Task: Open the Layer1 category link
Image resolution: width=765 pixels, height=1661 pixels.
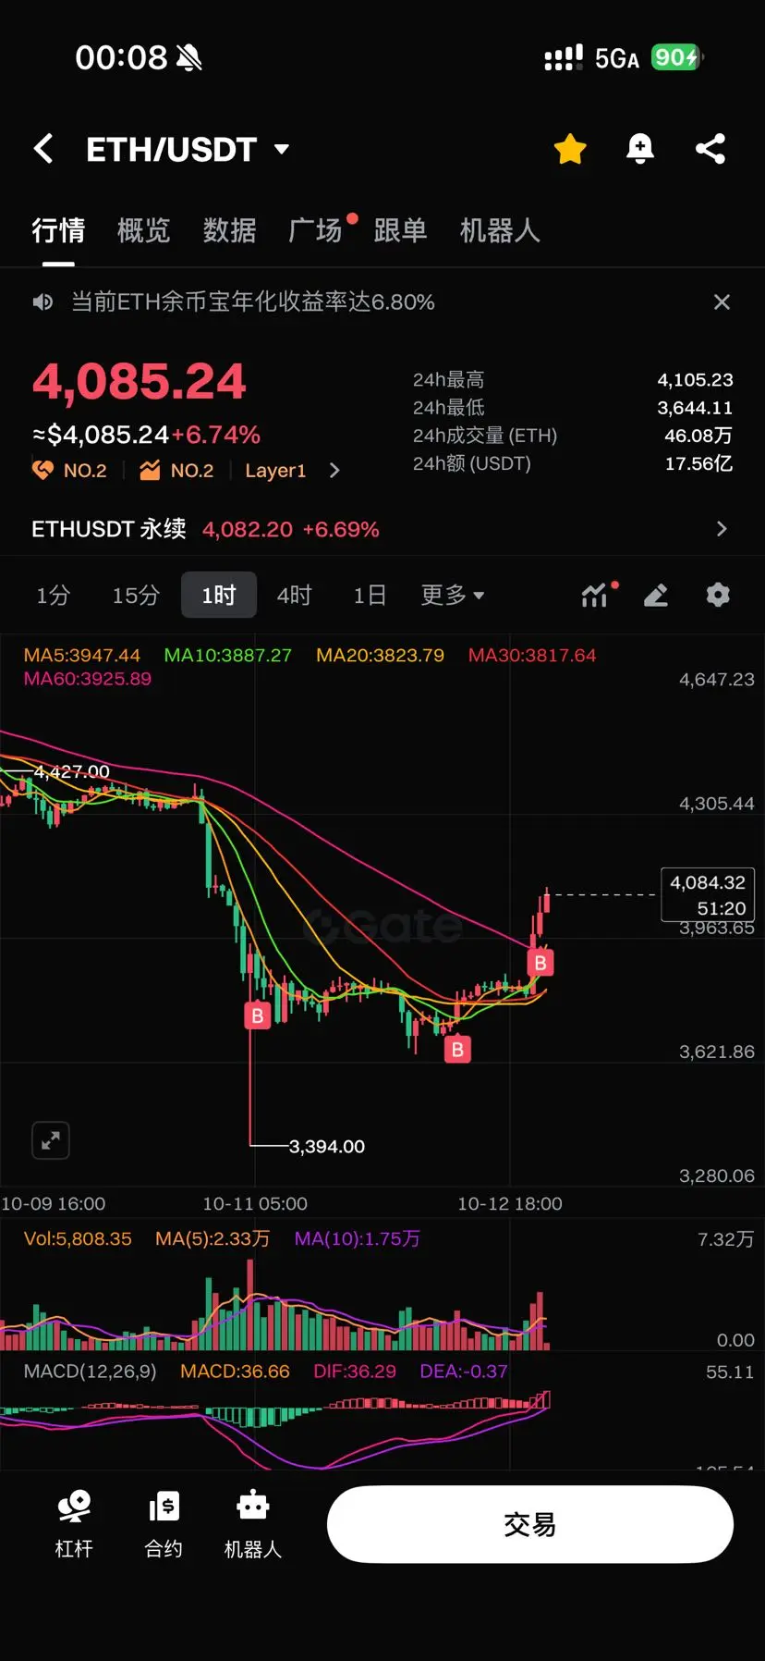Action: 275,471
